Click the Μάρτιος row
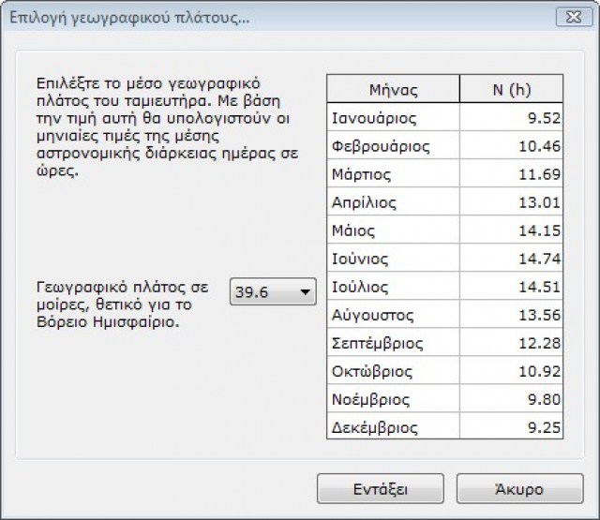This screenshot has height=520, width=600. coord(393,174)
